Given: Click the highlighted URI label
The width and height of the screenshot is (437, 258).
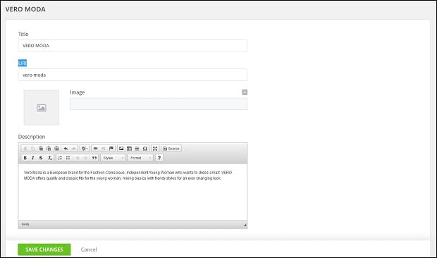Looking at the screenshot, I should (x=23, y=63).
